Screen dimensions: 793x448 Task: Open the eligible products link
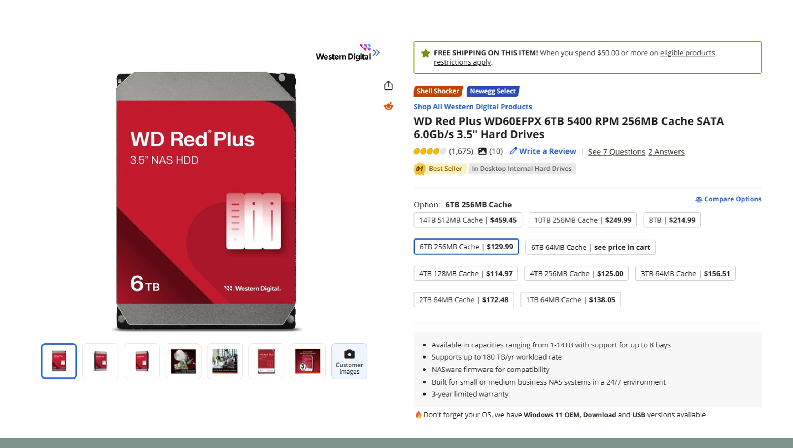(687, 53)
